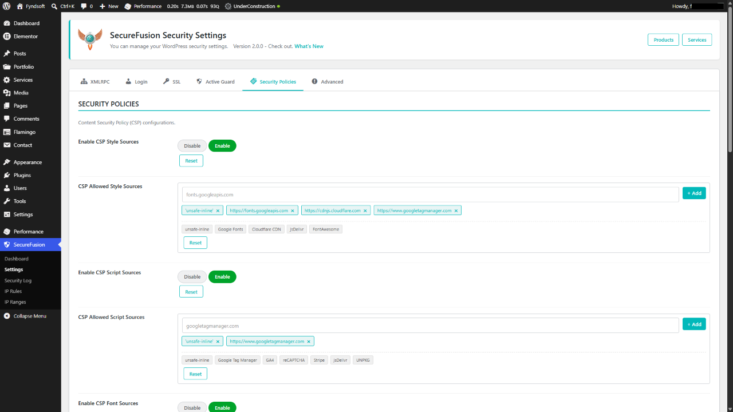Open the Performance item in the admin bar

tap(143, 6)
